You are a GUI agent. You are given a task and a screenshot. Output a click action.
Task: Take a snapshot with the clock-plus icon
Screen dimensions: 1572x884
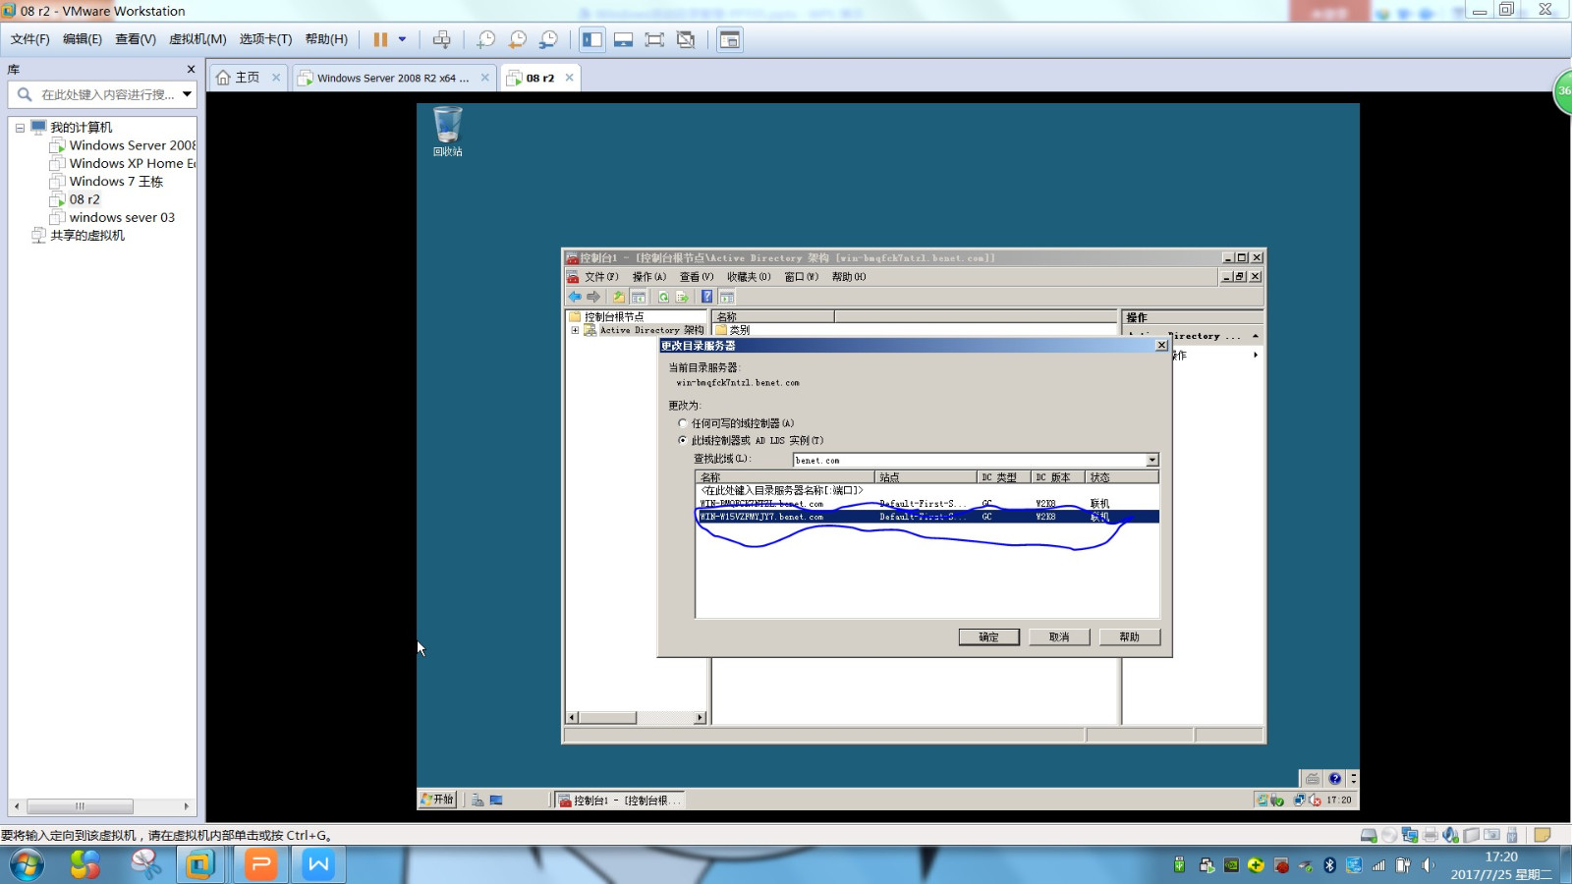tap(486, 39)
